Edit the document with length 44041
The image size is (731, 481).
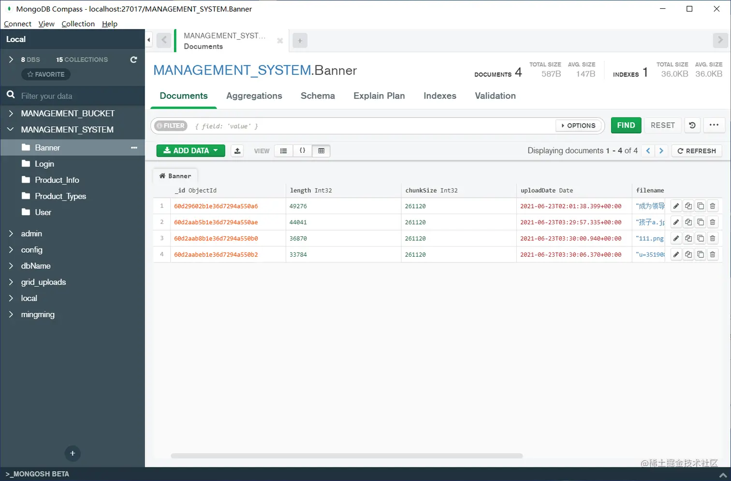coord(676,222)
